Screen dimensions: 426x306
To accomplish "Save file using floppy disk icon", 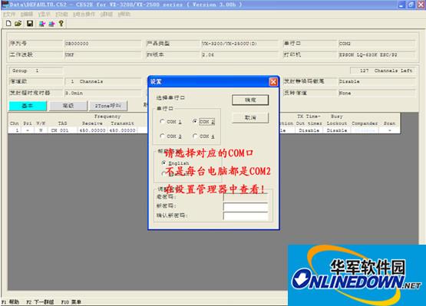I will (x=30, y=24).
